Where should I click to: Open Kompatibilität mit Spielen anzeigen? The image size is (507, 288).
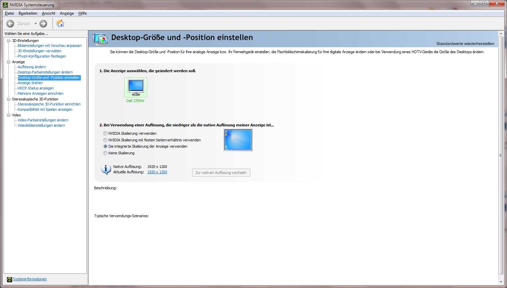tap(45, 109)
